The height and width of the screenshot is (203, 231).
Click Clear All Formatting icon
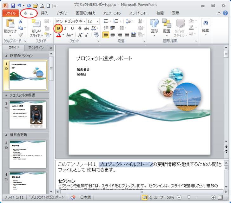pos(96,35)
